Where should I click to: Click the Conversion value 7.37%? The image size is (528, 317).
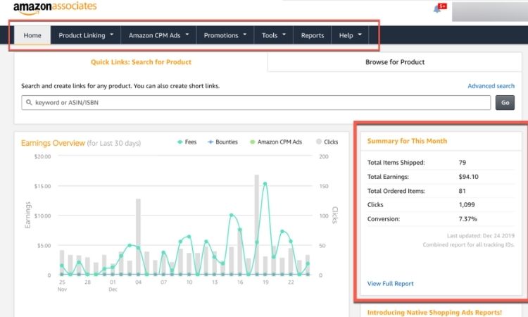coord(467,218)
